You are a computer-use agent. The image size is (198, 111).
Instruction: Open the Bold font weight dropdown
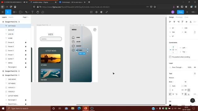171,82
